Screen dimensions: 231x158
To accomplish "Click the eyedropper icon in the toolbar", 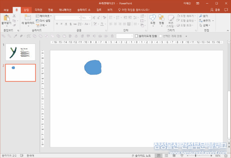I will pos(15,36).
